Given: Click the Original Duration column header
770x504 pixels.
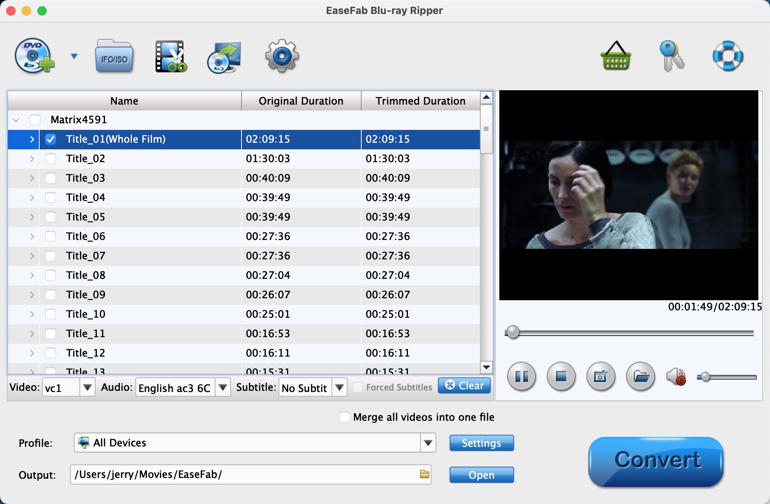Looking at the screenshot, I should point(301,101).
